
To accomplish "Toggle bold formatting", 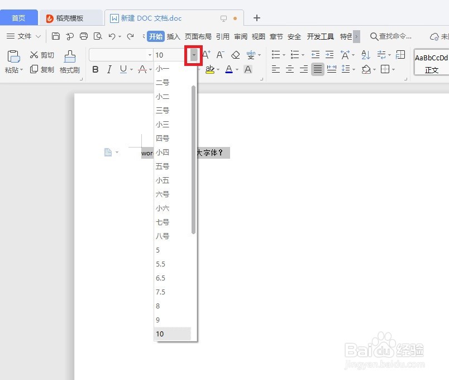I will click(95, 69).
